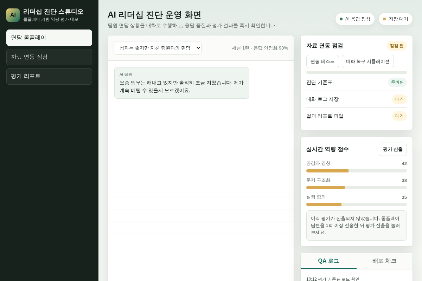422x281 pixels.
Task: Click the 아직 평가가 산출되지 않았습니다 notice
Action: point(357,226)
